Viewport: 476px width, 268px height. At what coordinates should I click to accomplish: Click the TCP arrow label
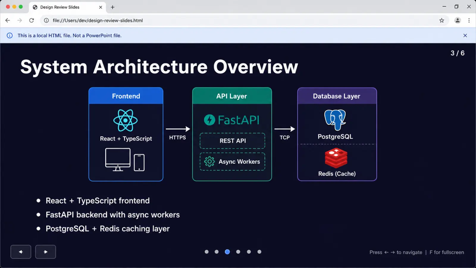285,138
